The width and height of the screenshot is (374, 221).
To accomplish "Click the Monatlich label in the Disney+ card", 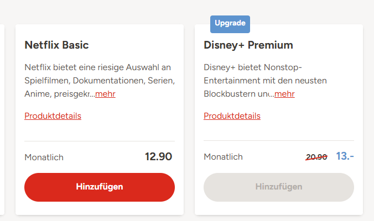I will click(x=223, y=157).
